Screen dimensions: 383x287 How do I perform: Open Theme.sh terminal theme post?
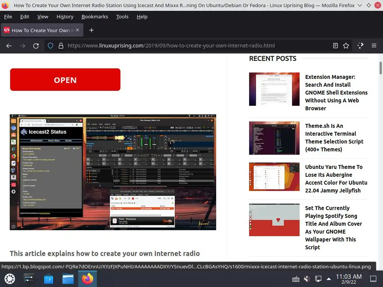coord(334,138)
